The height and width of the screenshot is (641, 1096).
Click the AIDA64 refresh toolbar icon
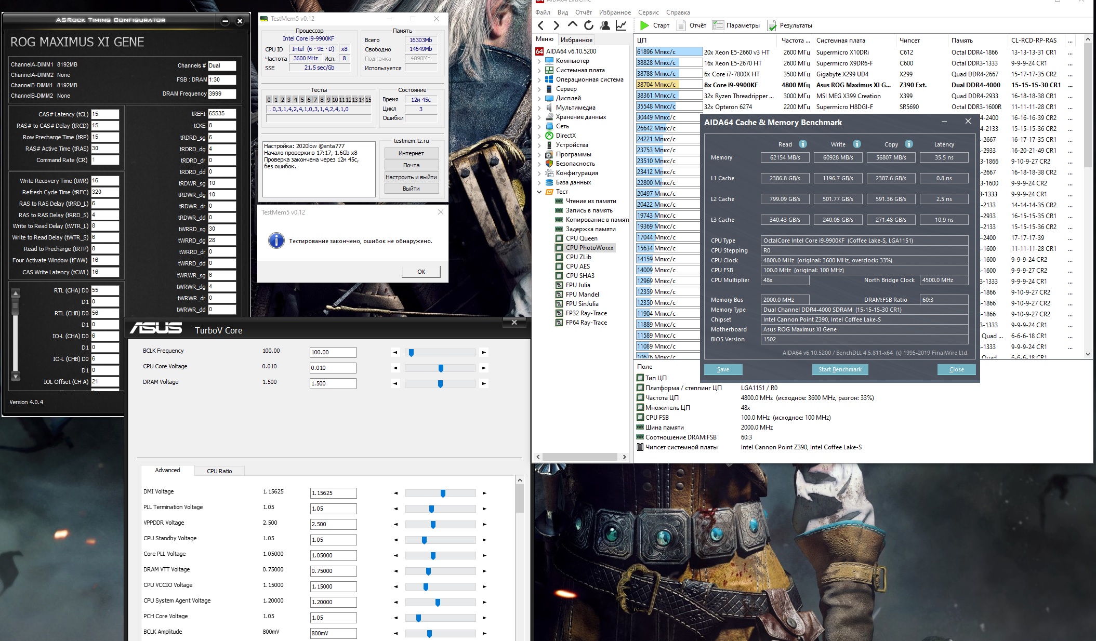[588, 25]
